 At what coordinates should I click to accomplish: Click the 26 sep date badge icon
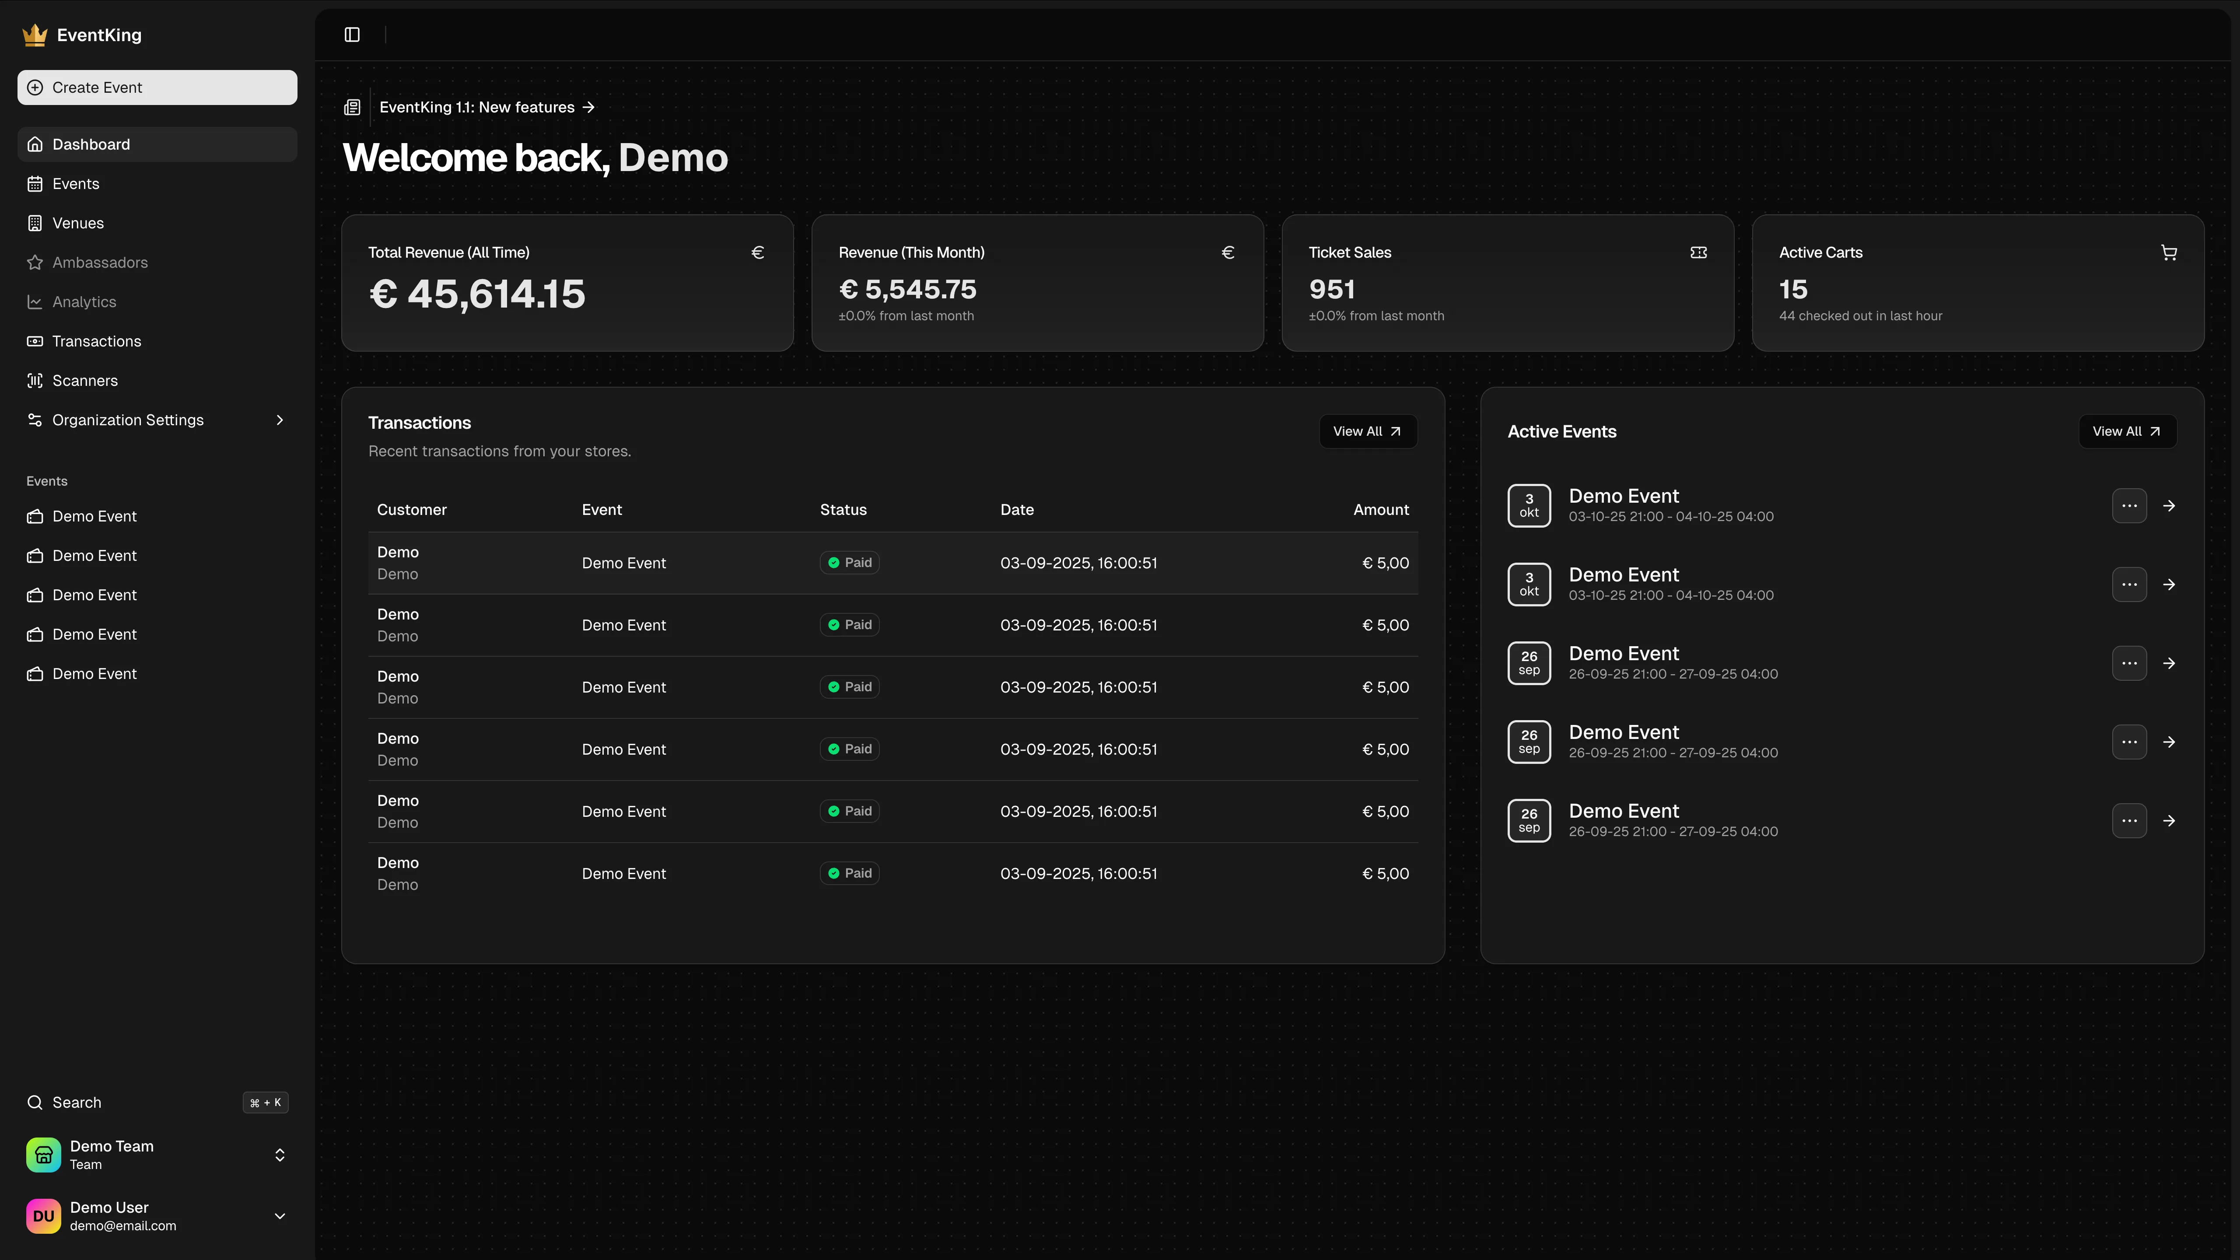(1529, 664)
